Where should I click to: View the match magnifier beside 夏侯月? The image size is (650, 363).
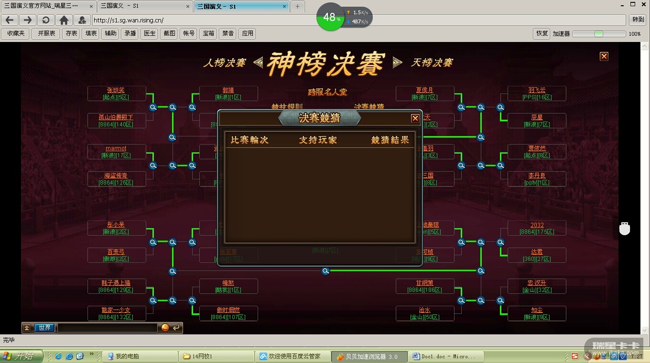click(x=461, y=107)
